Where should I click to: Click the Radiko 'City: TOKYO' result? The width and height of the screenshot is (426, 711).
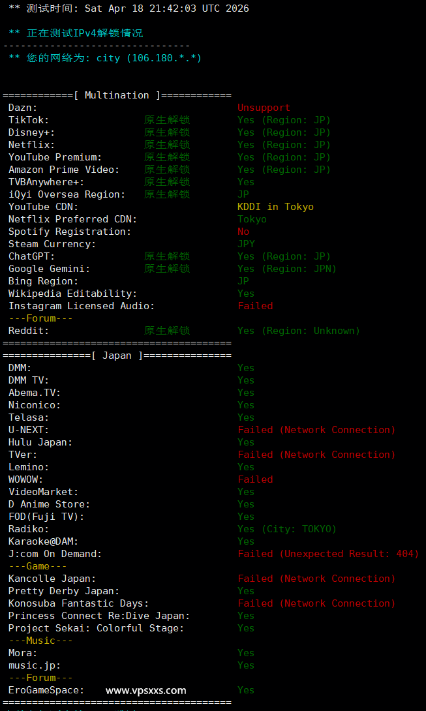click(286, 529)
